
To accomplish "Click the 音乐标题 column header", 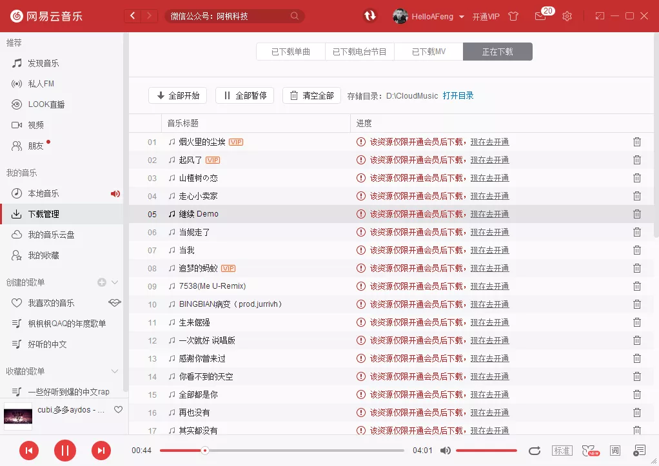I will (255, 123).
